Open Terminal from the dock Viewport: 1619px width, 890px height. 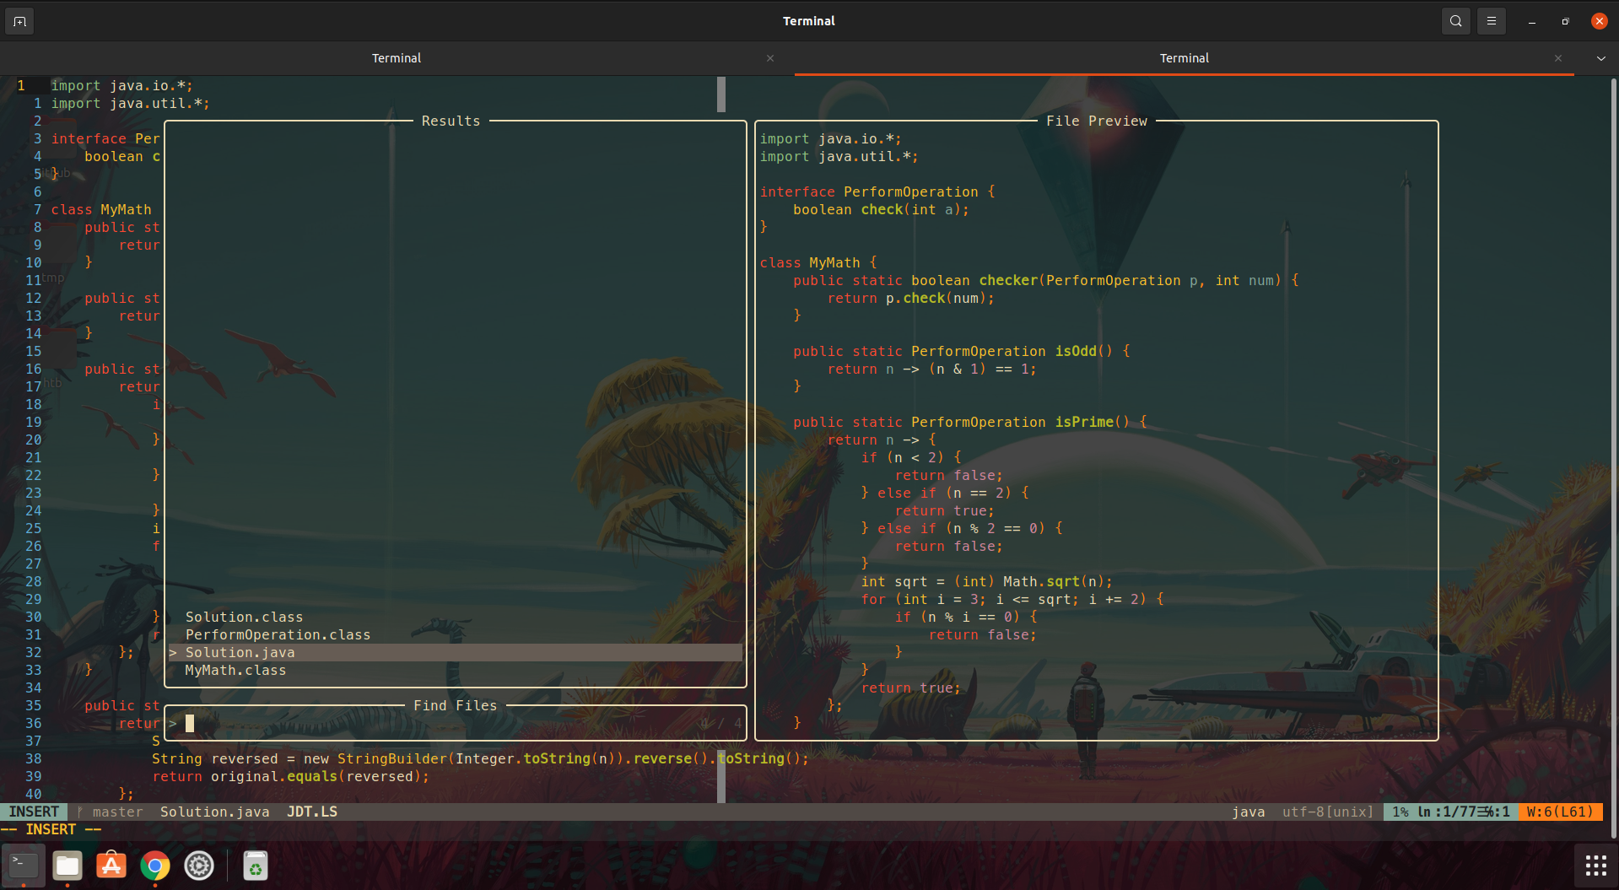click(x=24, y=866)
